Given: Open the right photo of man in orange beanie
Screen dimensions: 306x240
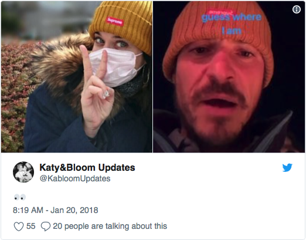Looking at the screenshot, I should (x=229, y=77).
